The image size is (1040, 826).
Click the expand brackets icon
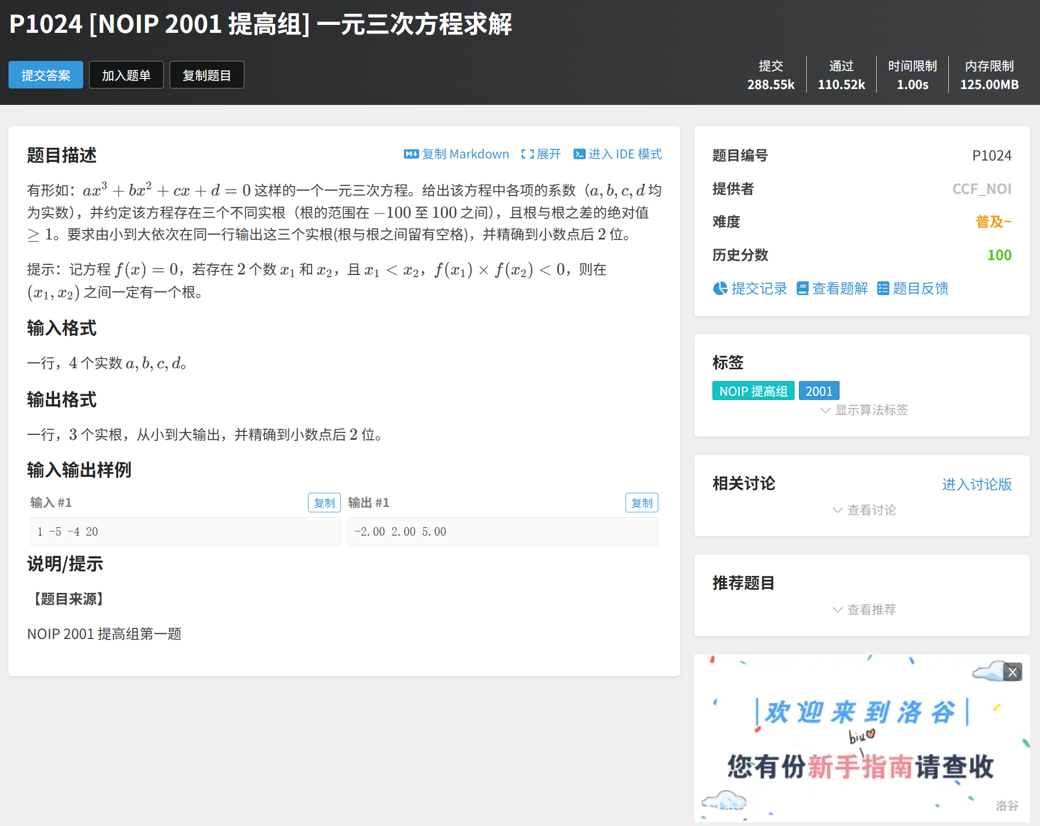coord(527,154)
